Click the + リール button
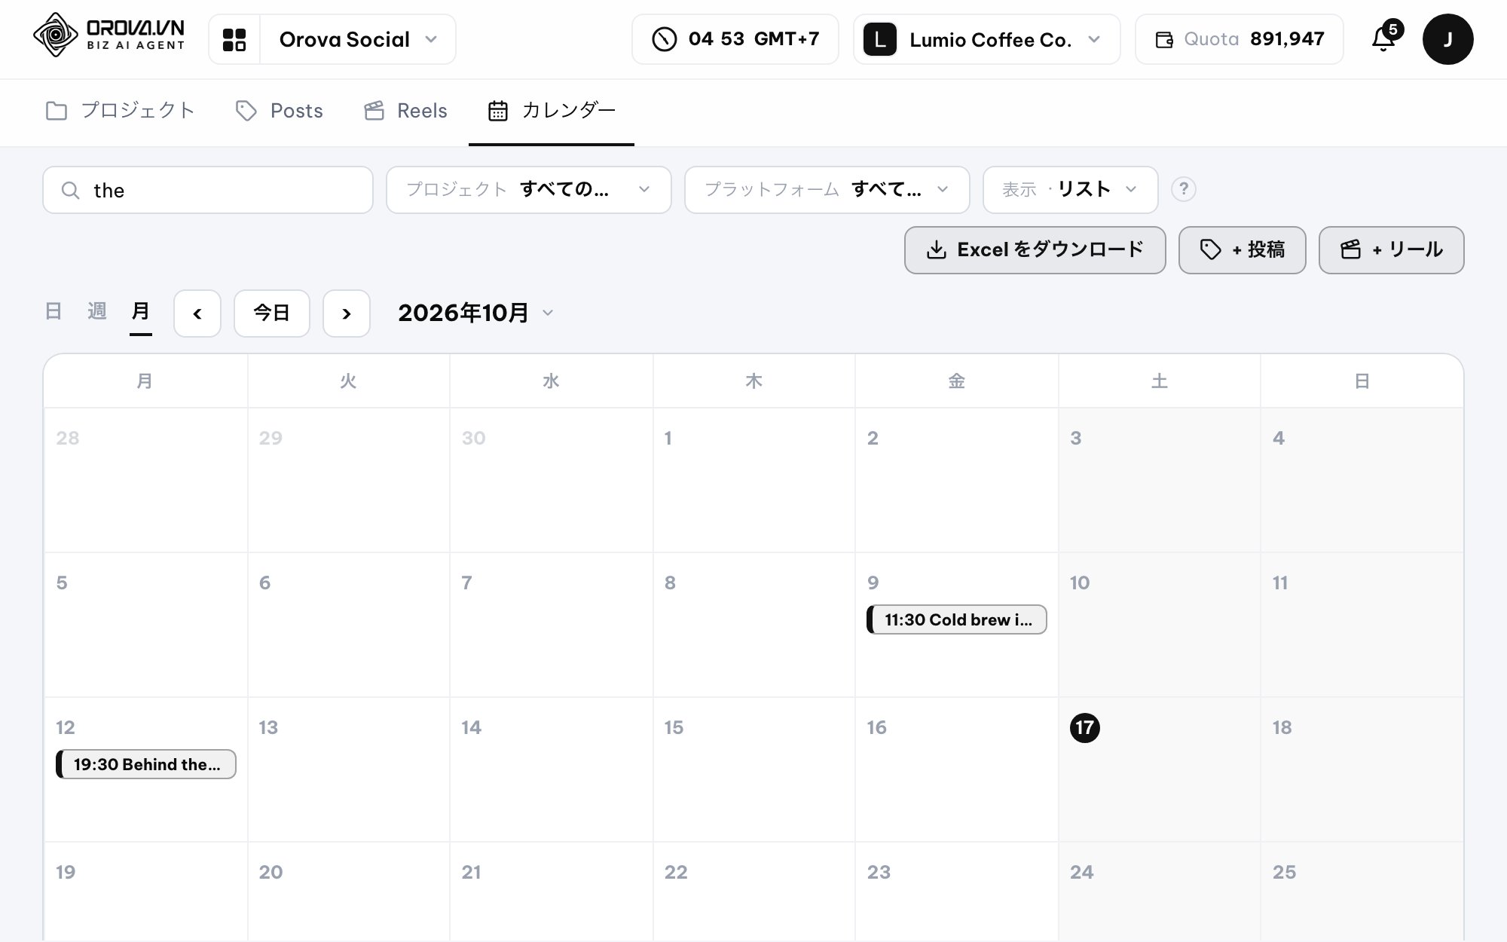Viewport: 1507px width, 942px height. click(1392, 250)
